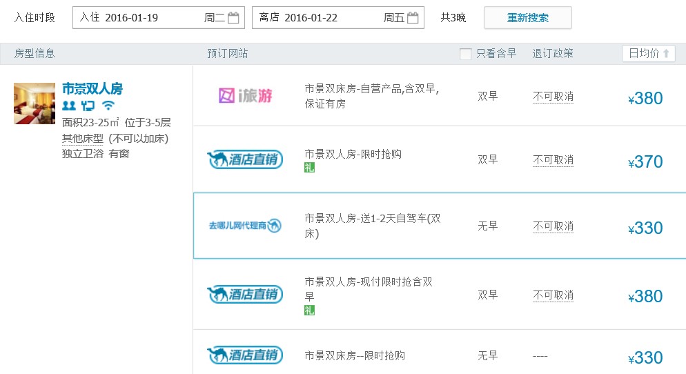Click the 重新搜索 button
This screenshot has width=686, height=374.
(527, 18)
